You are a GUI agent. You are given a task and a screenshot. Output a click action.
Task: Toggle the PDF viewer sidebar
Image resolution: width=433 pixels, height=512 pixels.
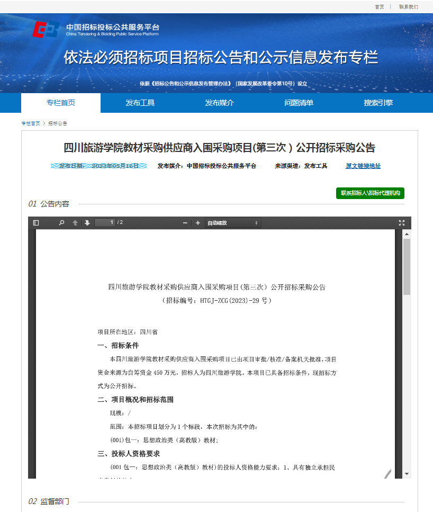pyautogui.click(x=36, y=223)
